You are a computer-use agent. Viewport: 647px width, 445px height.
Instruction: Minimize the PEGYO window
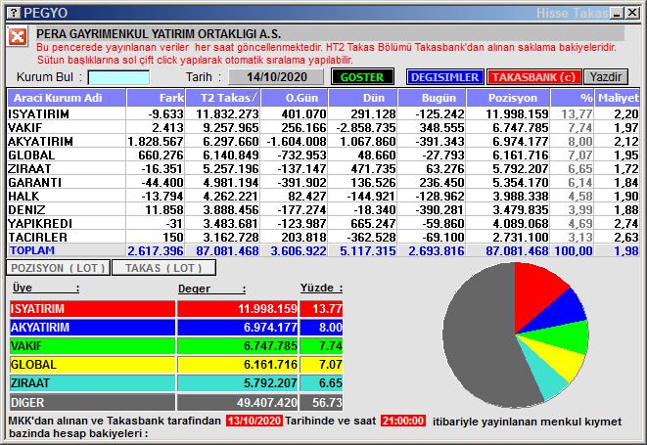coord(618,13)
